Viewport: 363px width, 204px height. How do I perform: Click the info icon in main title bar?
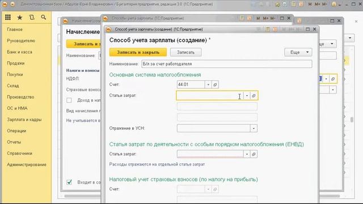(x=334, y=4)
